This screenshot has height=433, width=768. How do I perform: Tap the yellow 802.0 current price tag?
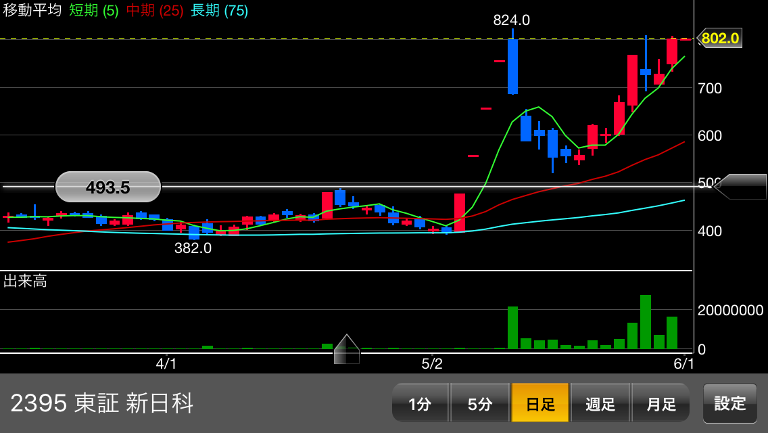[719, 38]
